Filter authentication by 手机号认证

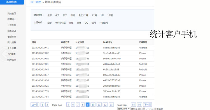[x=60, y=23]
